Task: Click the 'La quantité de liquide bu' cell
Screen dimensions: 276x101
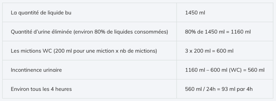Action: [89, 12]
